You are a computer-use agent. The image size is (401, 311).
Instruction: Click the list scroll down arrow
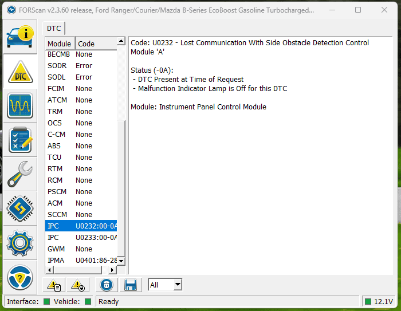pyautogui.click(x=121, y=261)
